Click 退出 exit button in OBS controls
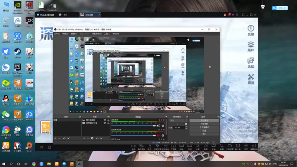This screenshot has height=167, width=297. (x=204, y=134)
